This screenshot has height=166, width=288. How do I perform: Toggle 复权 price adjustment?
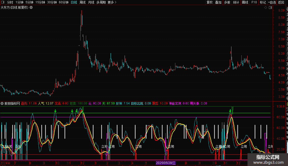coord(210,2)
